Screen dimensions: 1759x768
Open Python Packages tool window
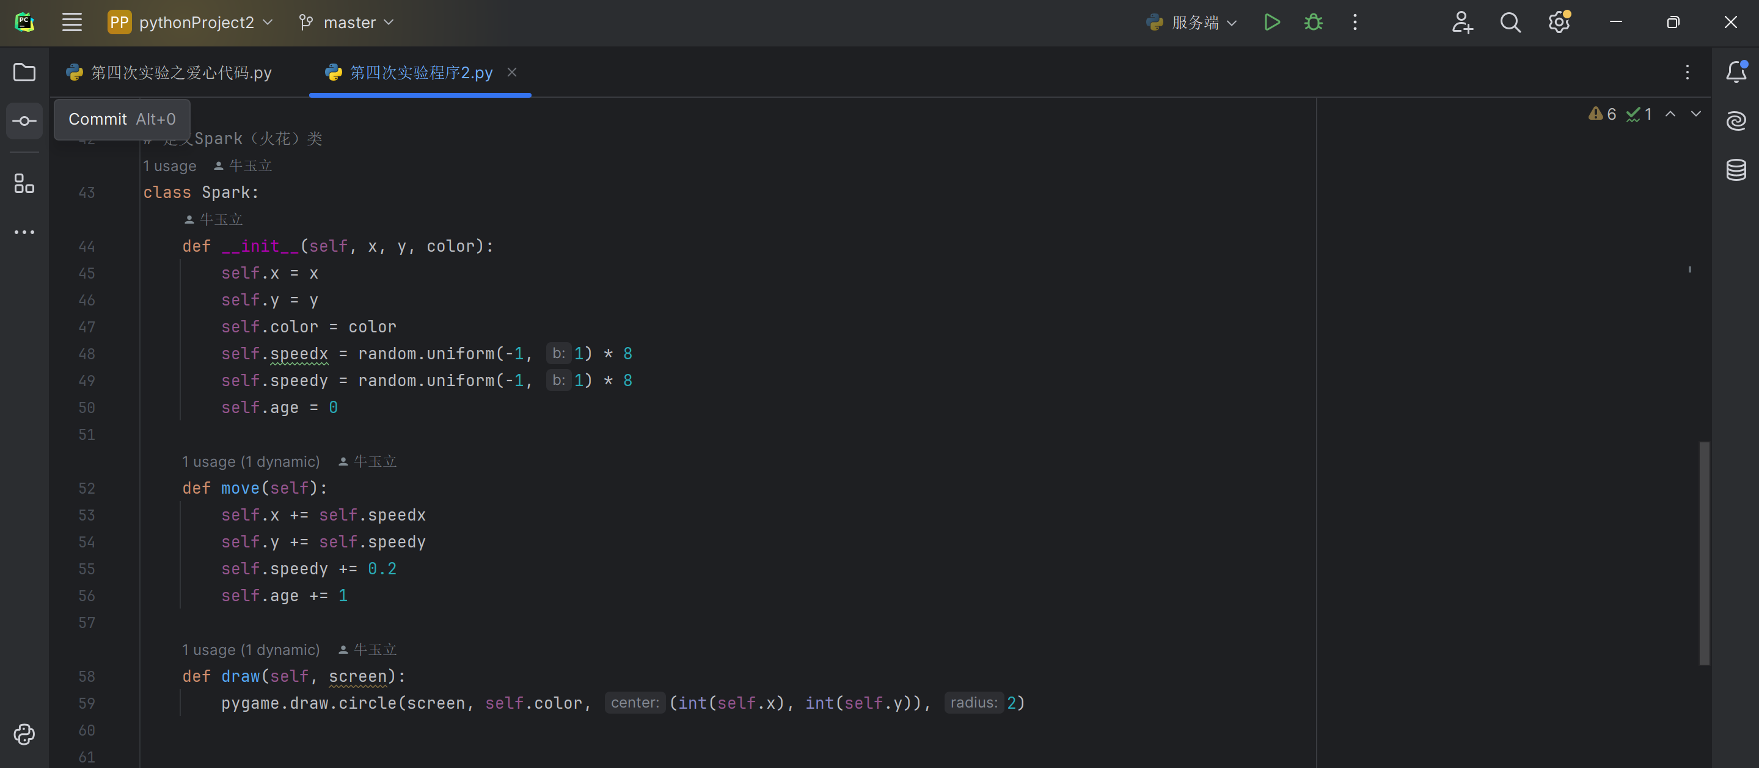tap(24, 734)
